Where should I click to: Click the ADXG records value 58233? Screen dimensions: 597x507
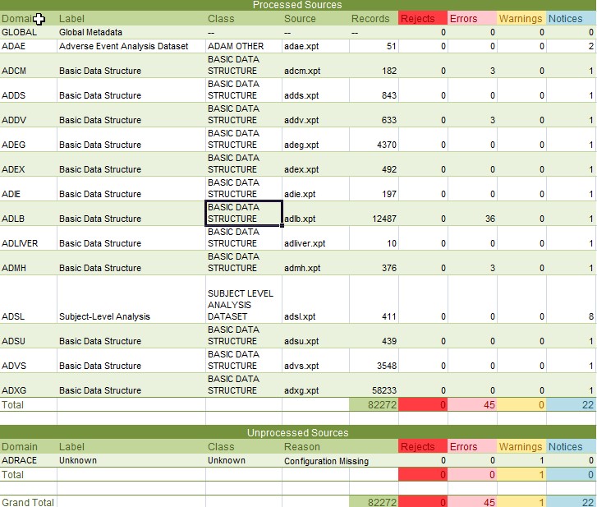tap(374, 390)
